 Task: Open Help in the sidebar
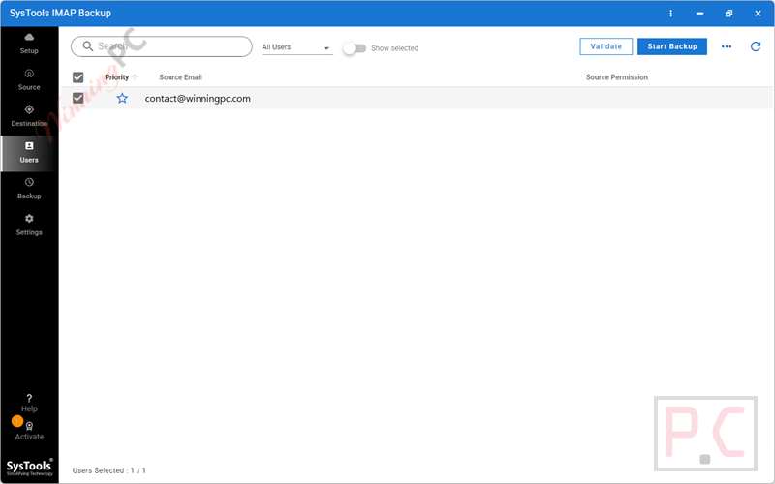pos(29,403)
